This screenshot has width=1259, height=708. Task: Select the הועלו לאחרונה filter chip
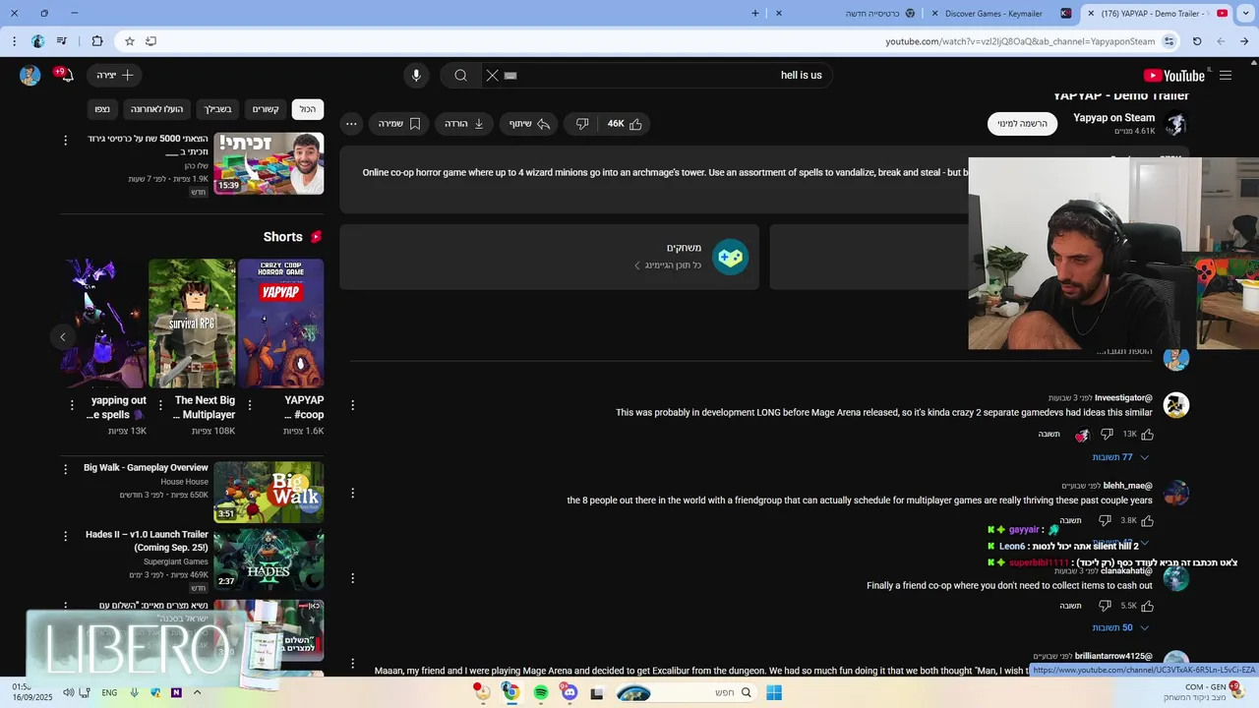[x=157, y=109]
